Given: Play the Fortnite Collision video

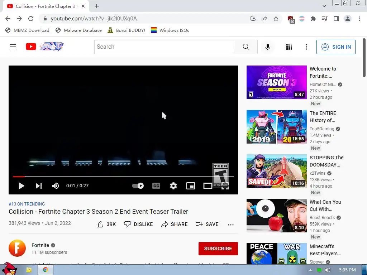Looking at the screenshot, I should [x=21, y=186].
